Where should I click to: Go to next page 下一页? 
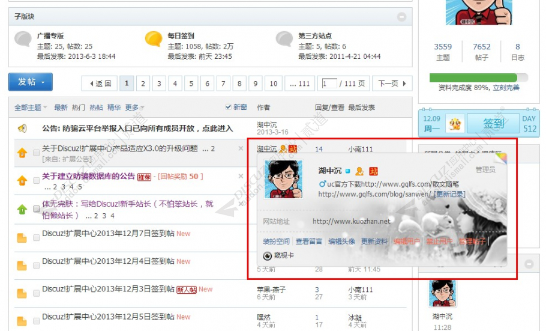(392, 84)
